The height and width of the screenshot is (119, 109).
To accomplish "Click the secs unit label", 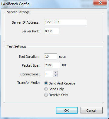I will click(62, 57).
